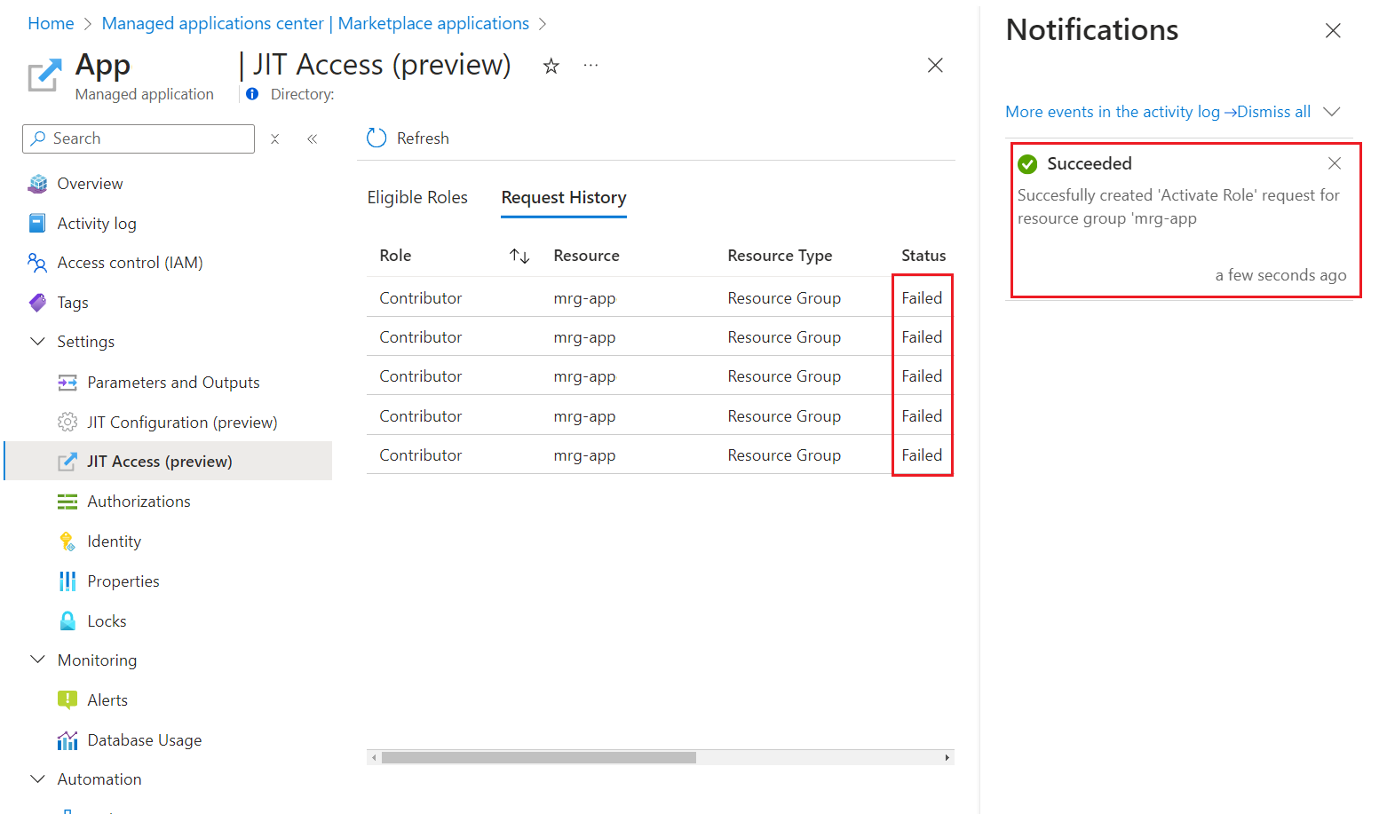Screen dimensions: 1379x814
Task: Expand the notifications chevron dropdown
Action: coord(1331,112)
